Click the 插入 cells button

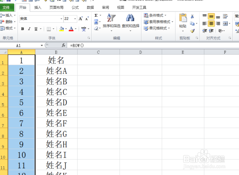[8, 16]
